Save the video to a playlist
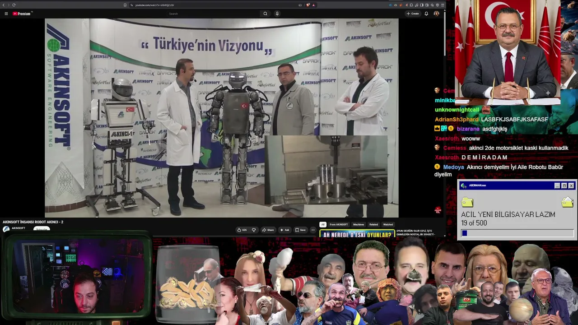This screenshot has width=578, height=325. pyautogui.click(x=300, y=230)
